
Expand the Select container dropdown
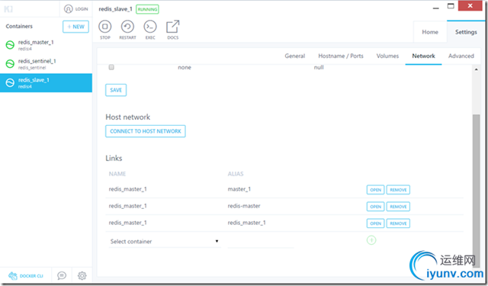tap(165, 242)
